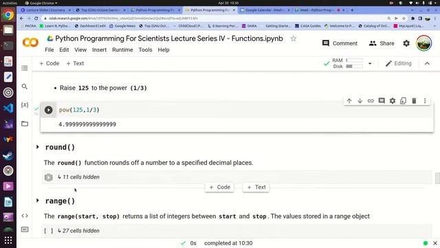
Task: Click the Colab logo
Action: click(x=30, y=43)
